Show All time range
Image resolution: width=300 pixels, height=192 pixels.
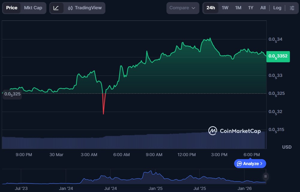click(263, 8)
